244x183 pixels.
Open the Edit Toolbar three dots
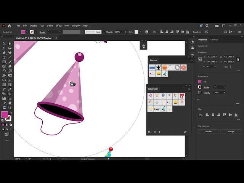tap(7, 140)
